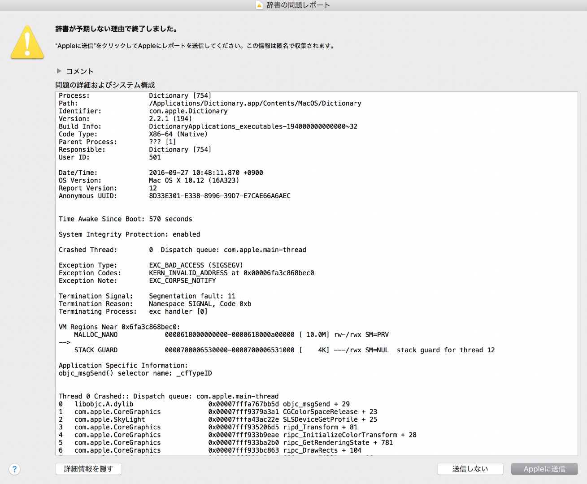This screenshot has height=484, width=587.
Task: Click the frame symbol 'ripc_GetRenderingState + 781'
Action: pyautogui.click(x=338, y=443)
